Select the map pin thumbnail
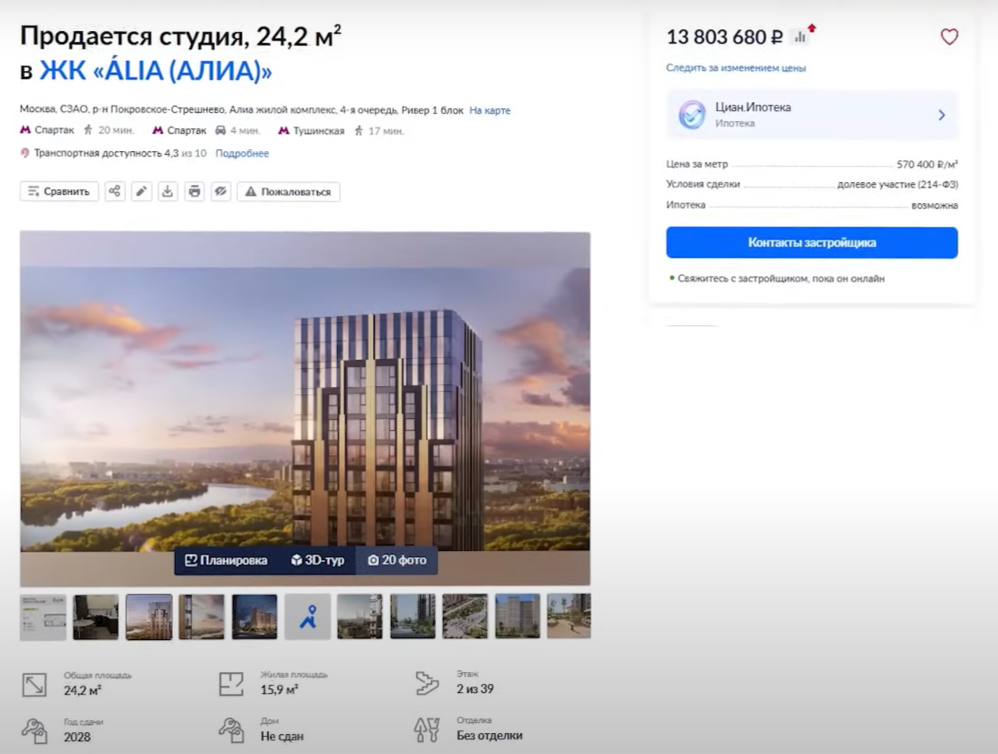 pos(307,616)
